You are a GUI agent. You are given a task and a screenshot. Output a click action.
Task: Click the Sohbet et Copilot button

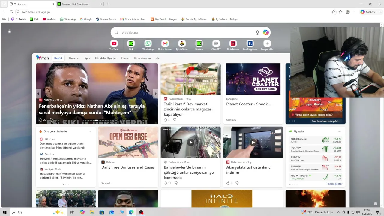point(368,12)
